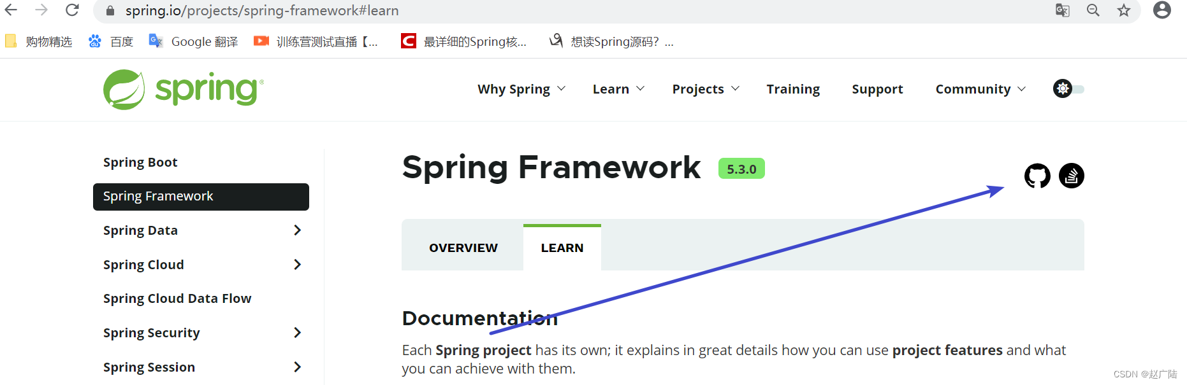Viewport: 1187px width, 385px height.
Task: Open the Support menu item
Action: point(877,89)
